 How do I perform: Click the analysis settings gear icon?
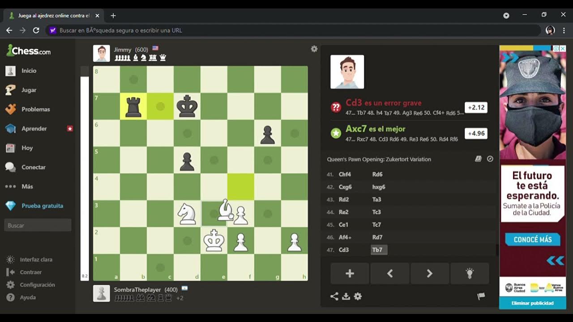358,296
